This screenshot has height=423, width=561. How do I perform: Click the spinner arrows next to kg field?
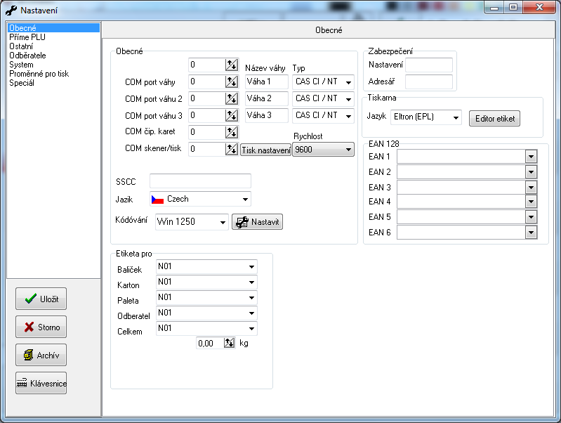pyautogui.click(x=230, y=343)
